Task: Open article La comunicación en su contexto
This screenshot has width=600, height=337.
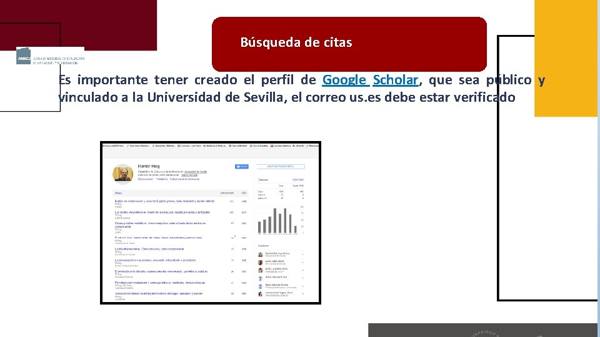Action: point(156,260)
